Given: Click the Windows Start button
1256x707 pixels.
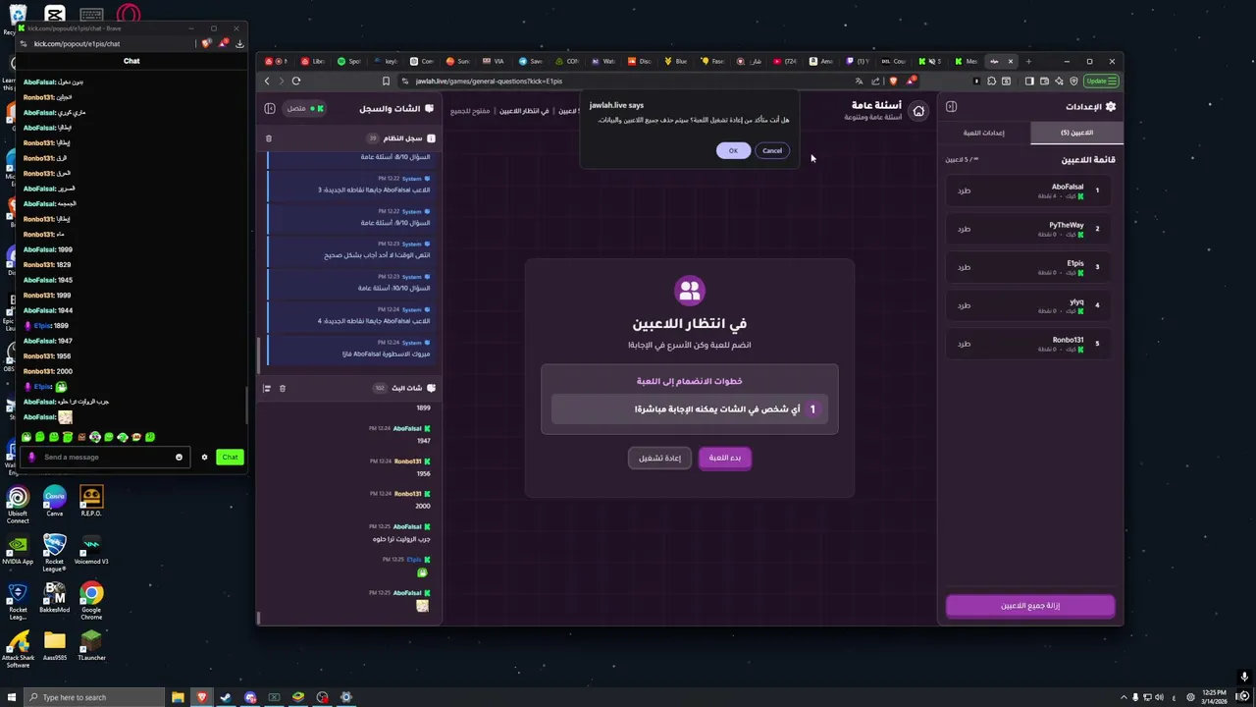Looking at the screenshot, I should click(10, 697).
